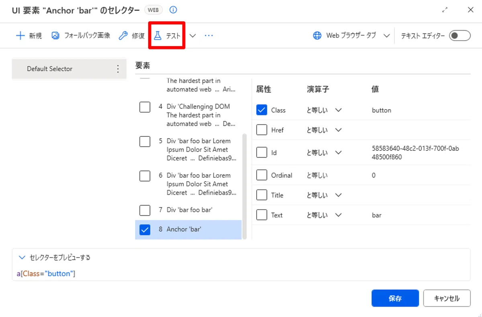
Task: Click the Web ブラウザー タブ globe icon
Action: point(317,36)
